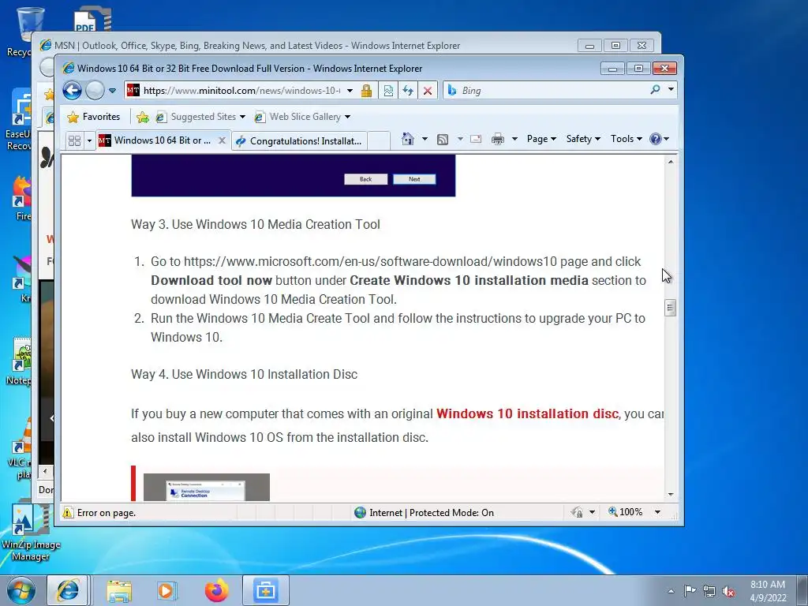Click the Back button in article screenshot
Image resolution: width=808 pixels, height=606 pixels.
click(x=366, y=179)
